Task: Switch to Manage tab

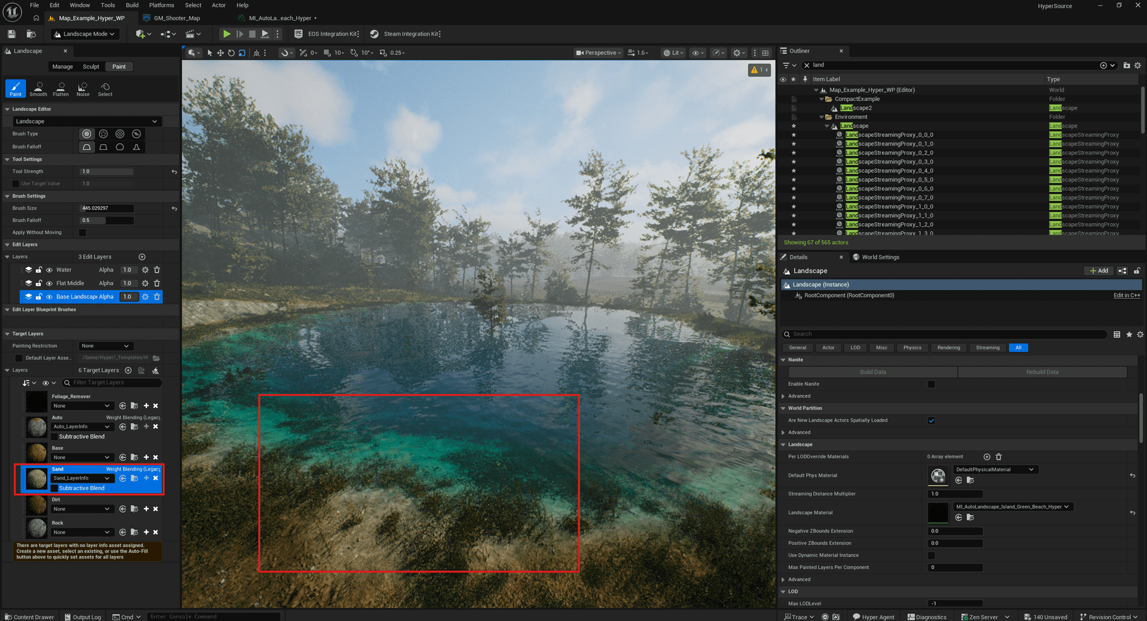Action: pos(62,66)
